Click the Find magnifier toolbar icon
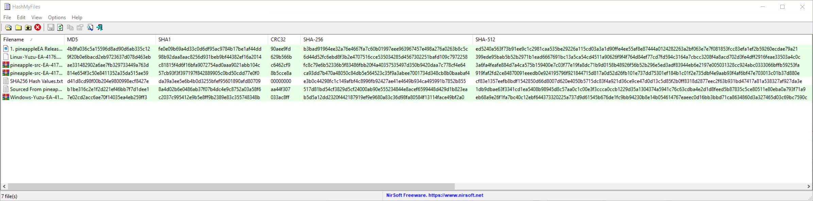Image resolution: width=813 pixels, height=201 pixels. click(90, 28)
